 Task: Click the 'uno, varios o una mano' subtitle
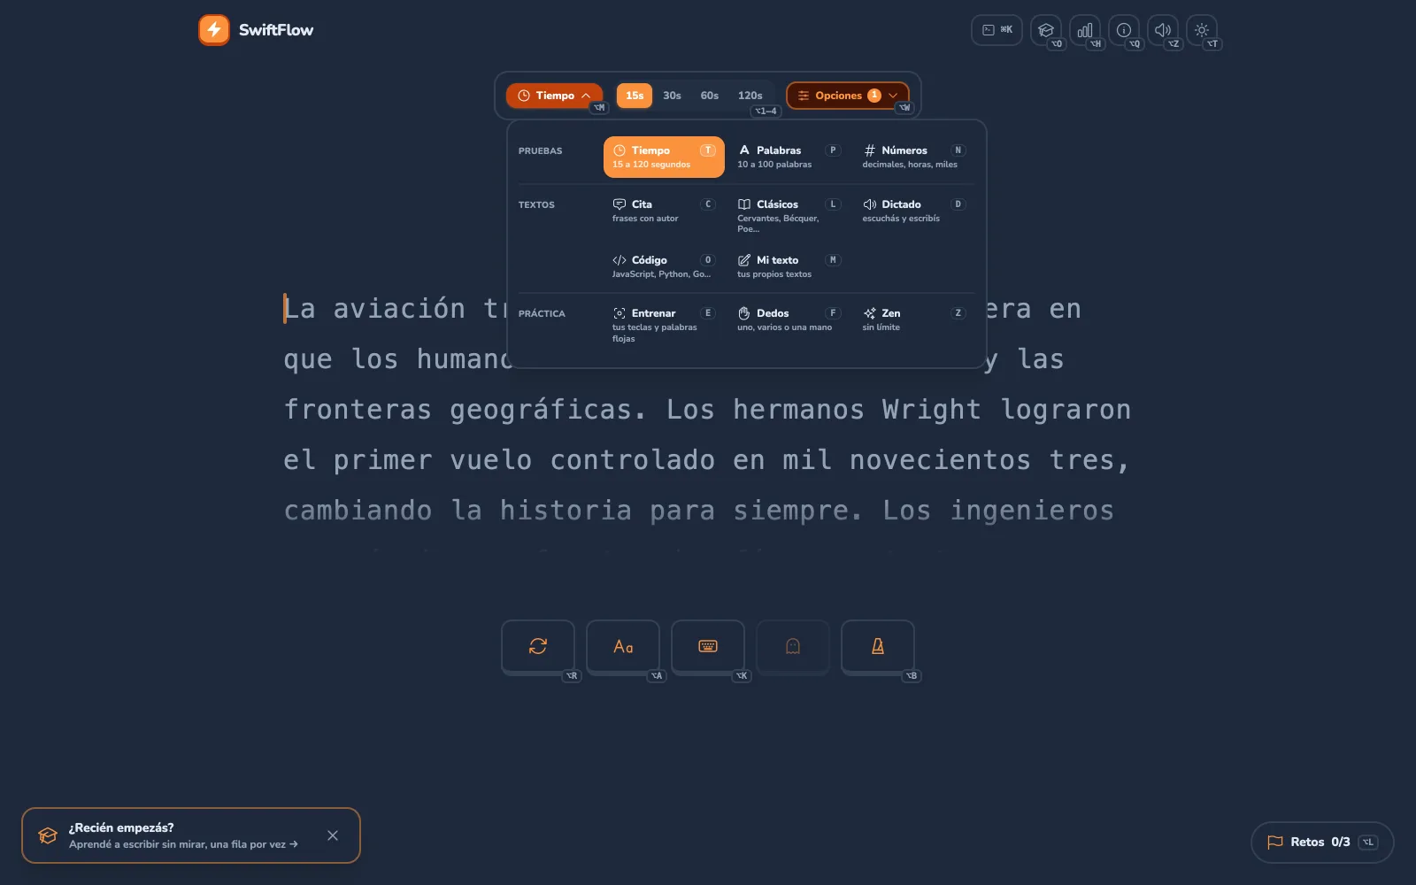(x=784, y=327)
